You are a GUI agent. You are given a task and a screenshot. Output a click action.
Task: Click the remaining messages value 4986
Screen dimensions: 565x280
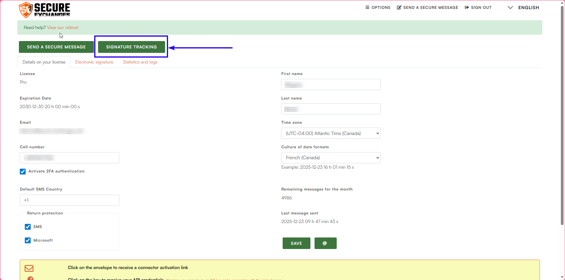[286, 198]
